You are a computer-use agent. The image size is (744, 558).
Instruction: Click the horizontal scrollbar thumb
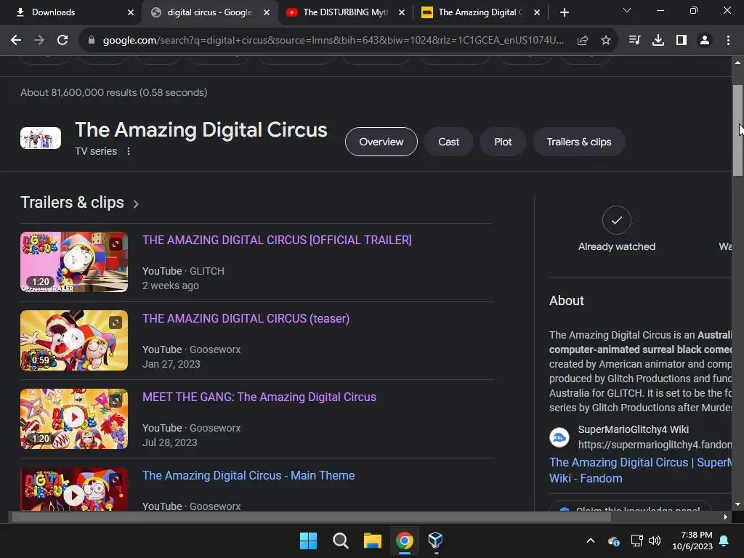(311, 517)
